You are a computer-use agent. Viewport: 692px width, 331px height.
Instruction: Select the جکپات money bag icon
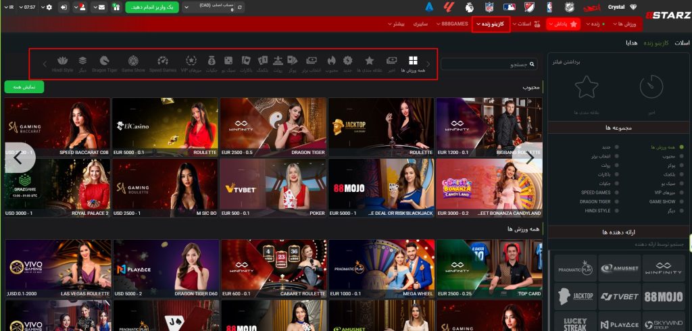pyautogui.click(x=212, y=61)
